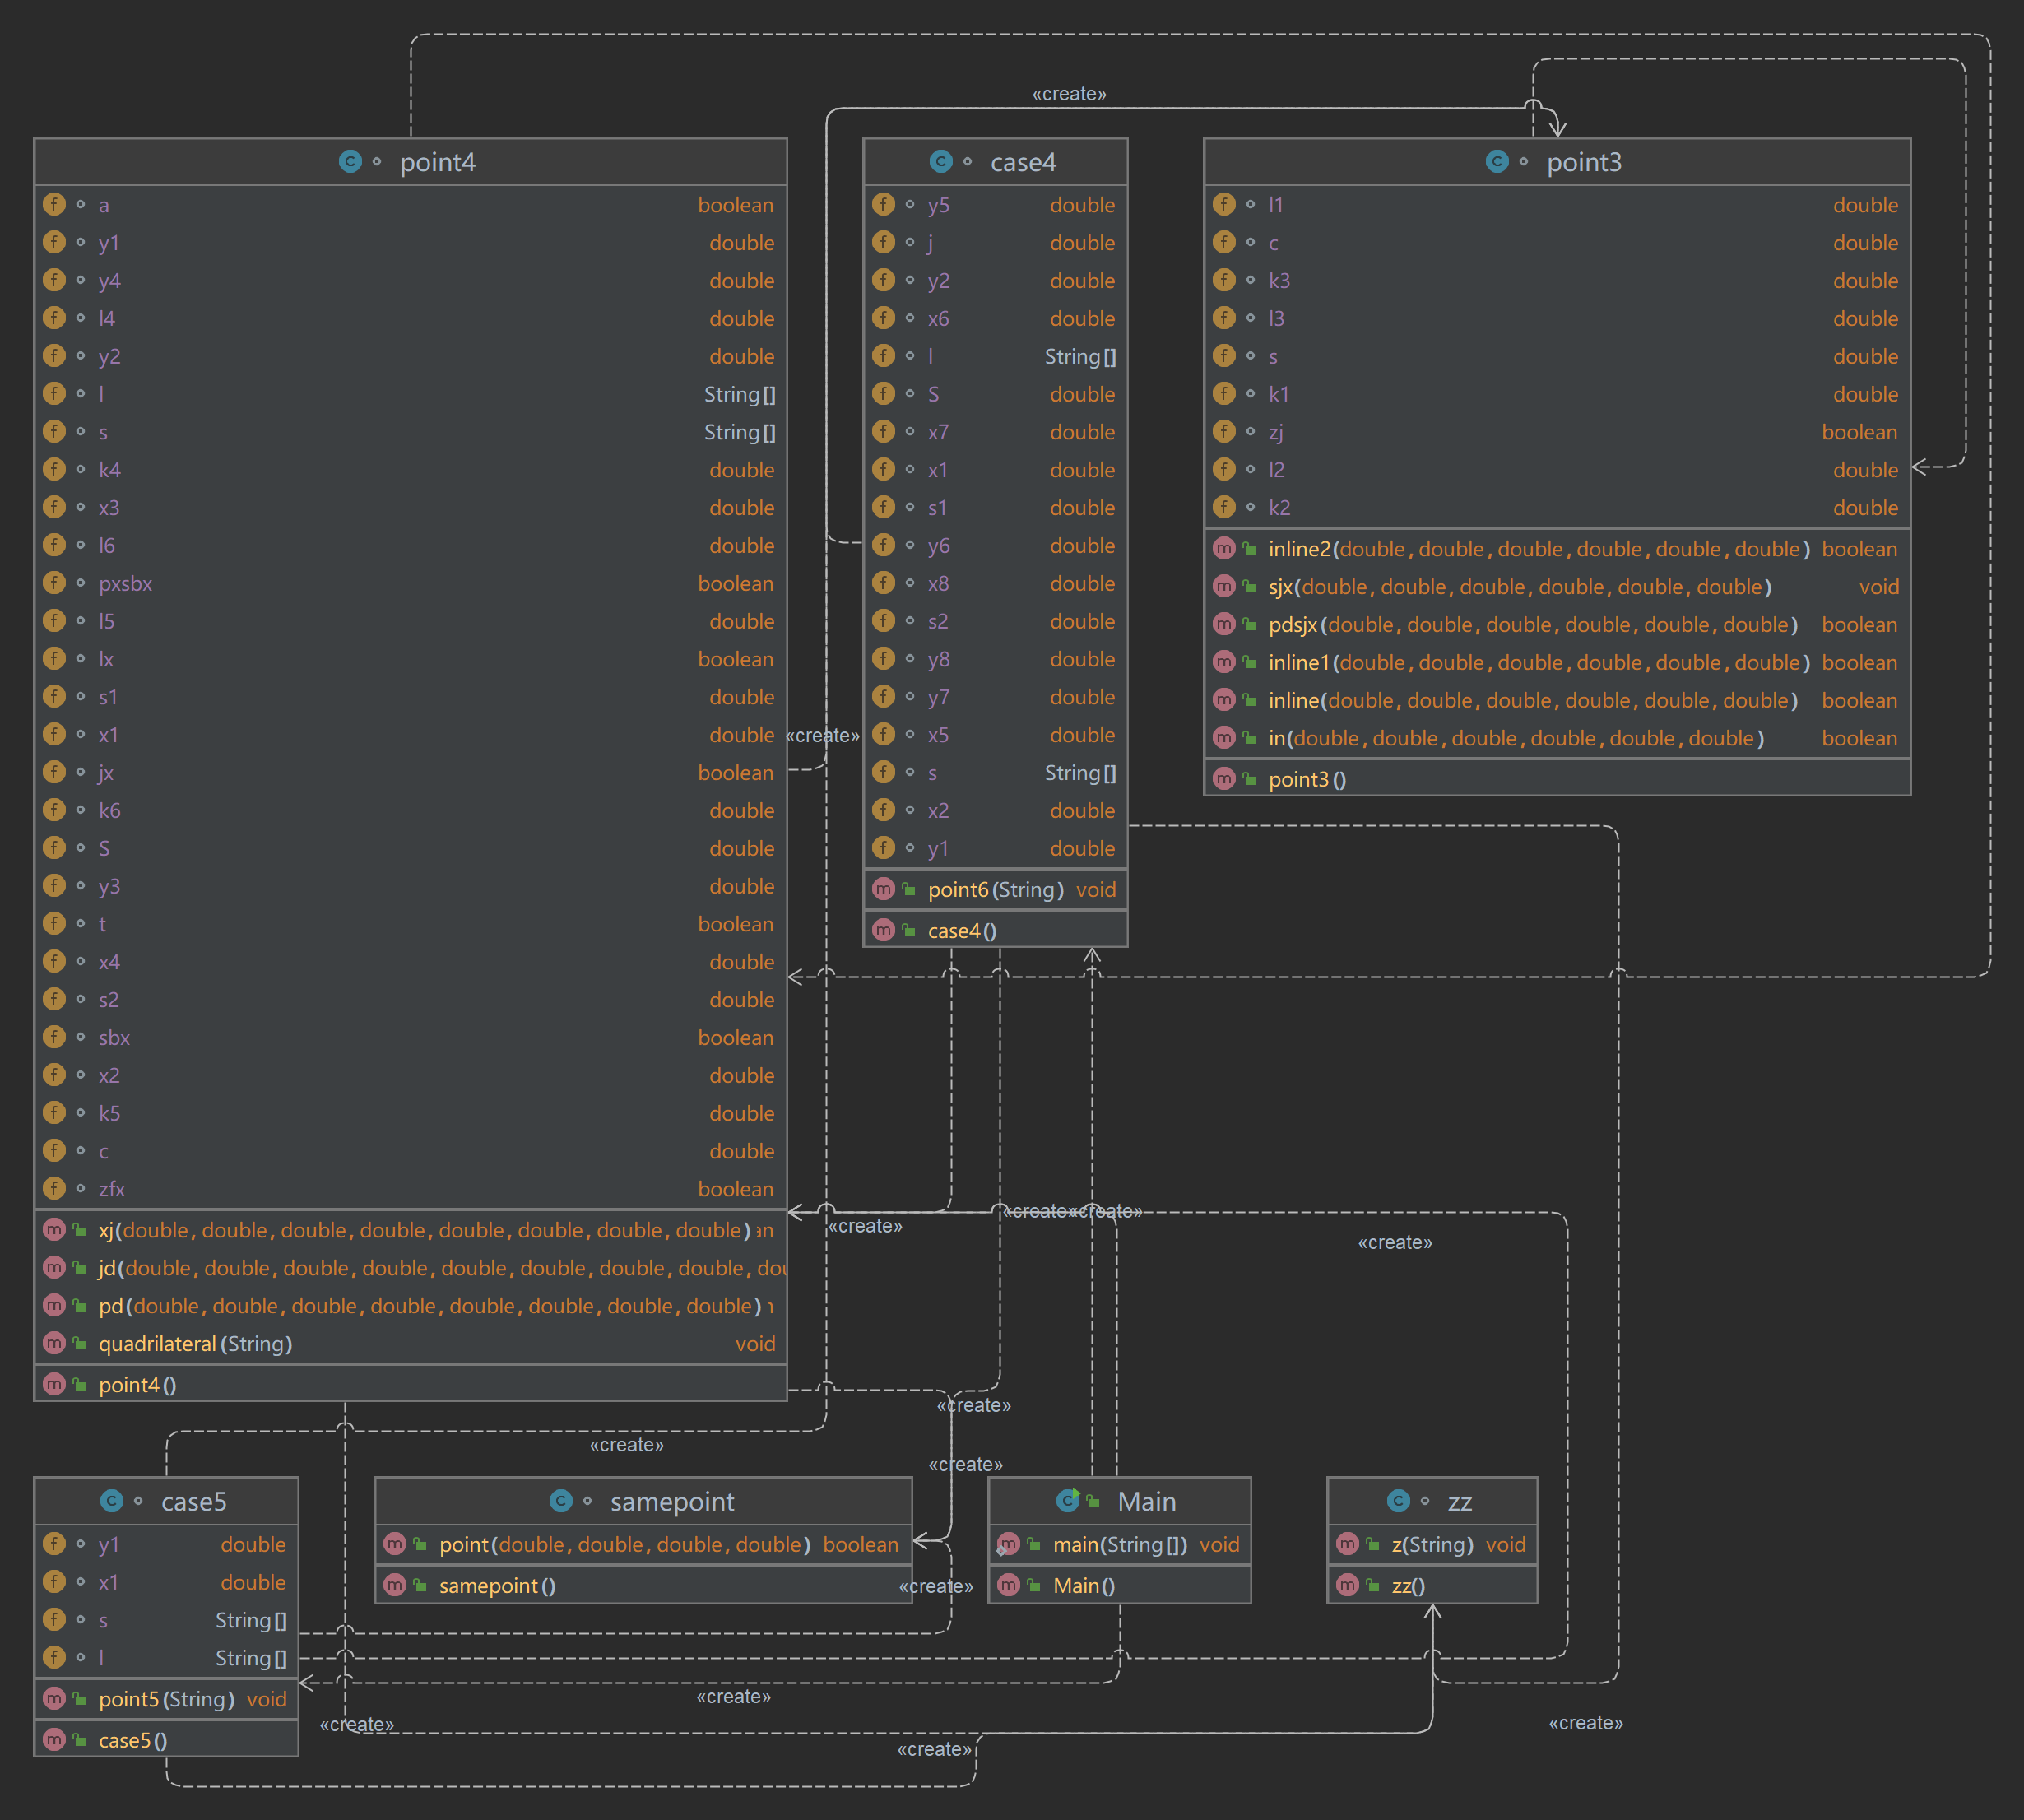Click the class icon next to point4
The width and height of the screenshot is (2024, 1820).
(x=350, y=161)
